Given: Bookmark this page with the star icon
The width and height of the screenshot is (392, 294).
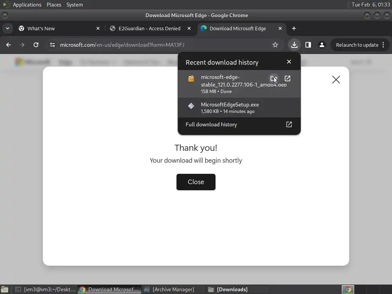Looking at the screenshot, I should (275, 45).
